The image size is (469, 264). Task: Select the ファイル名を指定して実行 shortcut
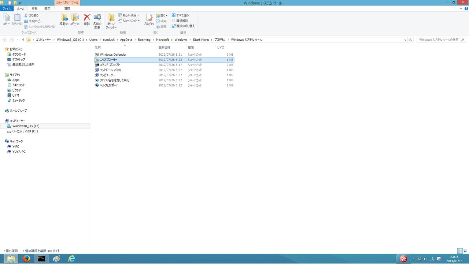click(164, 80)
